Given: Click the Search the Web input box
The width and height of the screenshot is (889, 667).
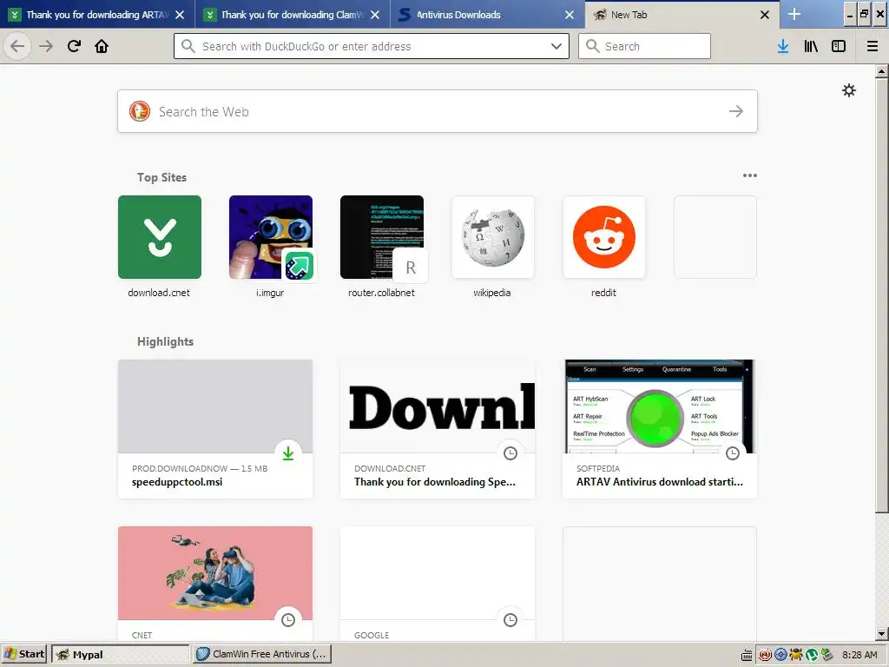Looking at the screenshot, I should 438,111.
